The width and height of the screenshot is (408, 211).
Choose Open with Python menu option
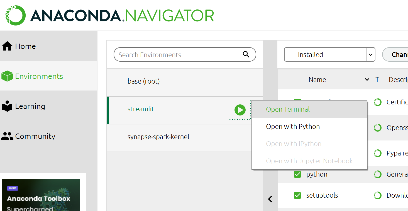(x=293, y=127)
